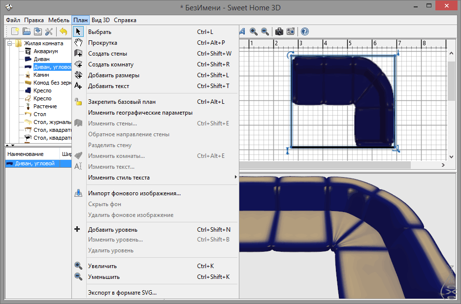461x304 pixels.
Task: Close the open План menu bar item
Action: [x=81, y=20]
